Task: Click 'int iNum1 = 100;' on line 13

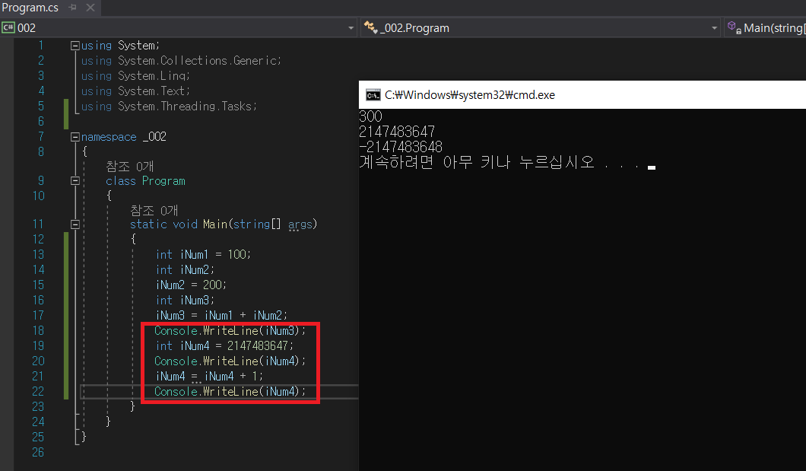Action: point(203,255)
